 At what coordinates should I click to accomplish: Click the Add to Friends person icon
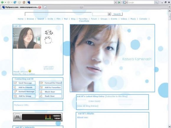(15, 87)
